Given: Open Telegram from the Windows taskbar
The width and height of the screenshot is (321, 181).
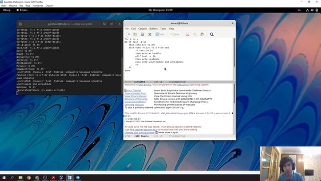Looking at the screenshot, I should [x=78, y=177].
